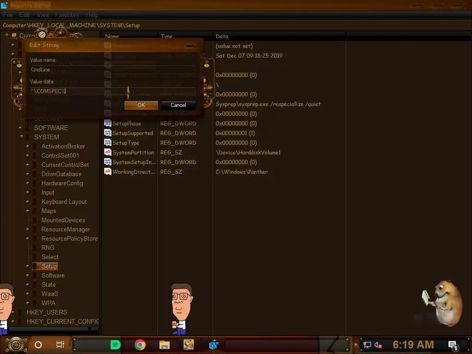Select the WPA key
The height and width of the screenshot is (354, 472).
point(48,303)
